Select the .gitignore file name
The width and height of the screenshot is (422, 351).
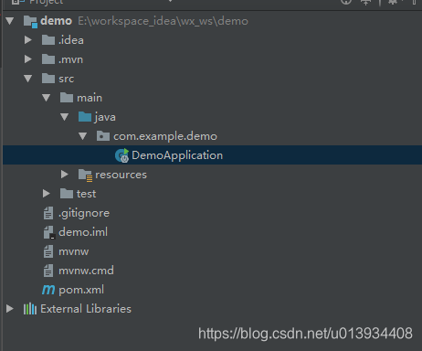[84, 213]
